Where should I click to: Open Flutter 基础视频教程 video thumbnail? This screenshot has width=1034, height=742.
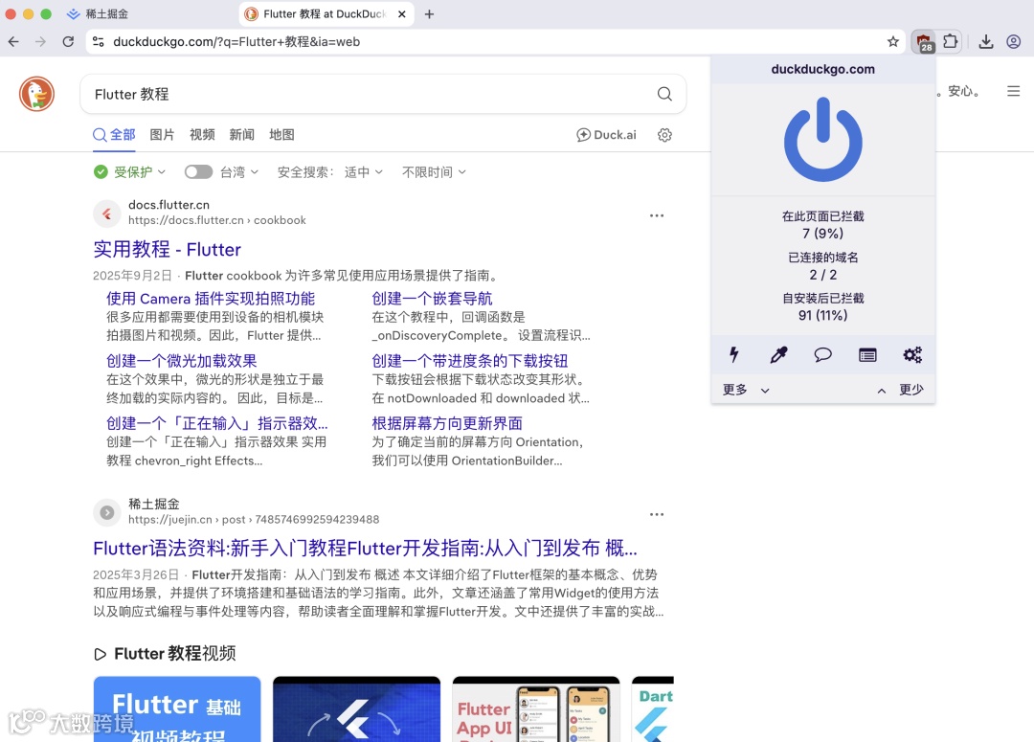(177, 709)
